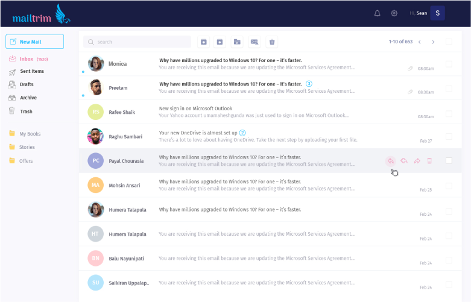471x302 pixels.
Task: Click the SU avatar for Saikiran
Action: [x=96, y=283]
